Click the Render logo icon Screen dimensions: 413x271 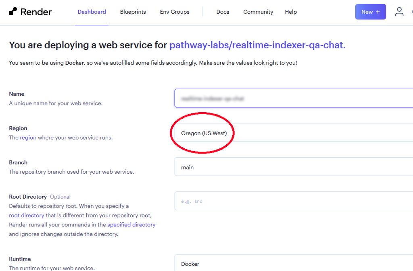pos(13,12)
